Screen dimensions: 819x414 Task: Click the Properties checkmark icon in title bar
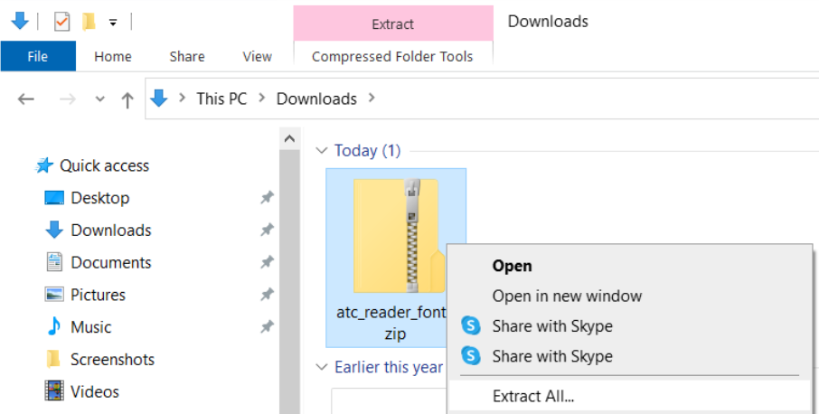point(61,21)
